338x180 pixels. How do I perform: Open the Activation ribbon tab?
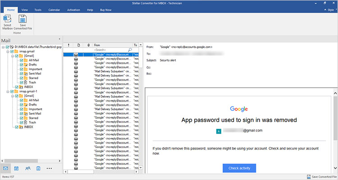[x=73, y=10]
